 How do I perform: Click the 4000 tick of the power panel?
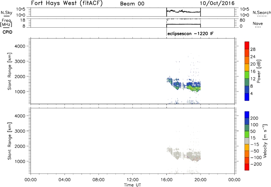coord(20,46)
